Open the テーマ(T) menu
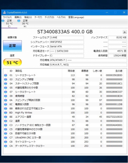 point(38,17)
